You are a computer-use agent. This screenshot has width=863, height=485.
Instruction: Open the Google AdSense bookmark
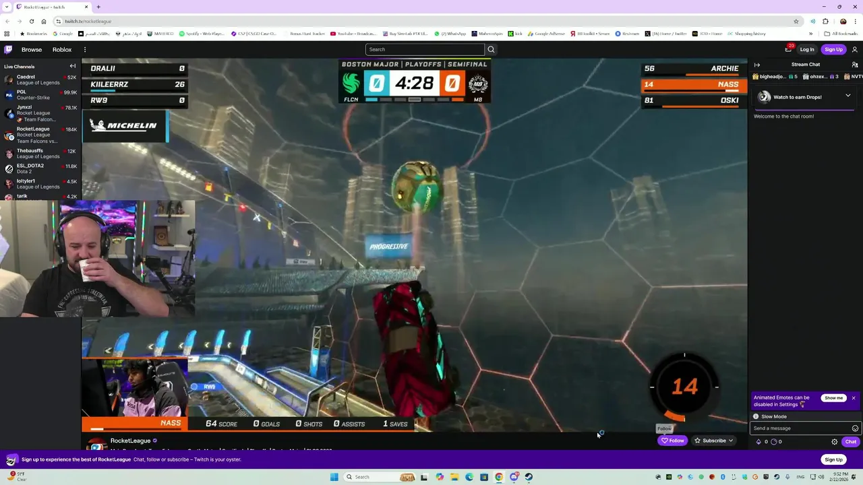(547, 34)
